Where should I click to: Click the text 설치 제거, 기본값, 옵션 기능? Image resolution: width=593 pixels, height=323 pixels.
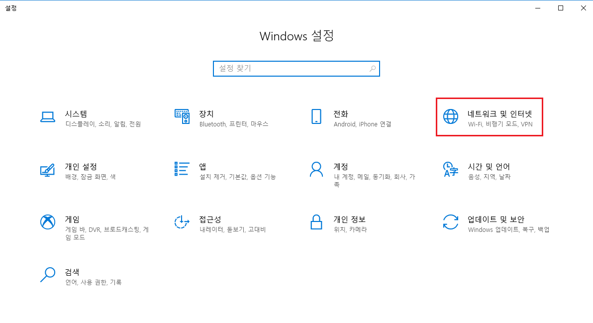tap(237, 177)
